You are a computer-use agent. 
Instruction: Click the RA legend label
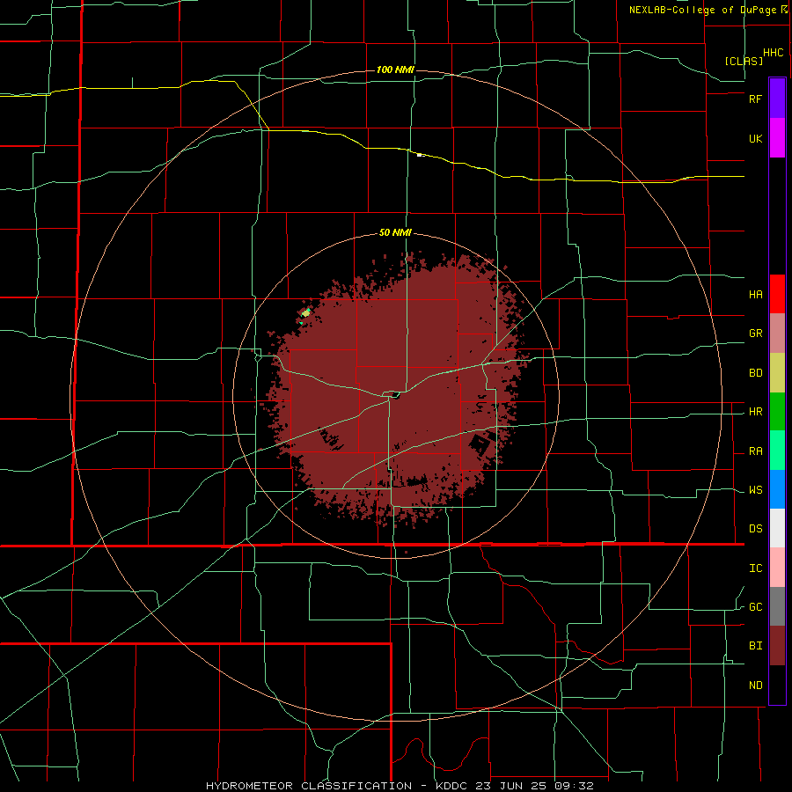tap(755, 451)
